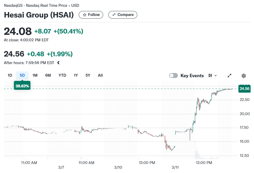This screenshot has width=254, height=173.
Task: Click the Compare button
Action: [123, 15]
